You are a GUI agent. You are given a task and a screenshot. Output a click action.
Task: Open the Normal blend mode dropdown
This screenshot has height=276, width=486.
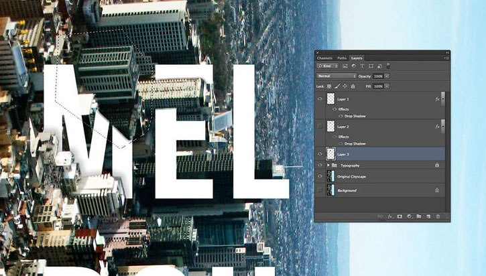tap(337, 76)
